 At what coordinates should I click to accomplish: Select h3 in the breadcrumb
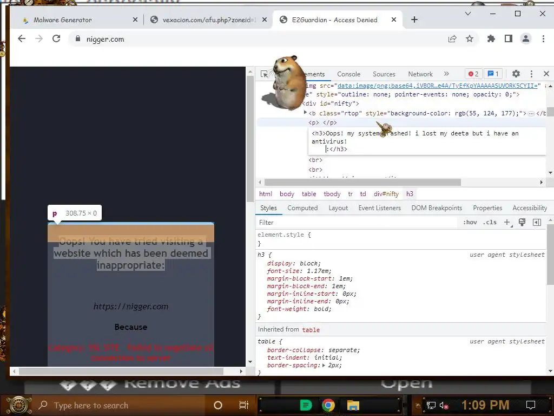(410, 194)
